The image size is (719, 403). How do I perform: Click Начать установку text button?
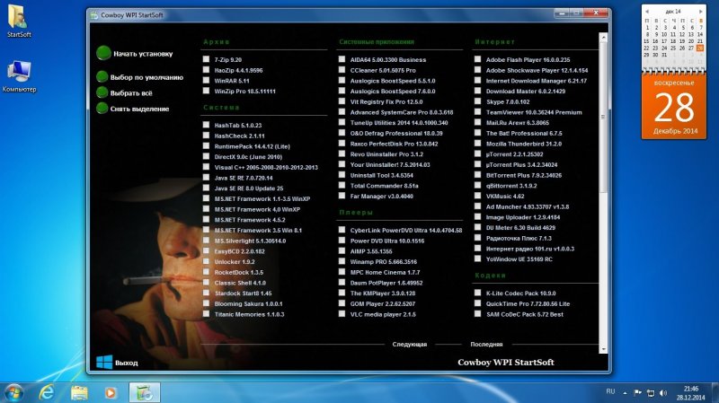click(x=143, y=54)
